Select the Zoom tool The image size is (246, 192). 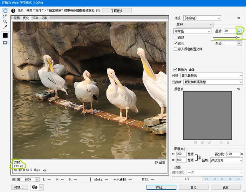pos(5,22)
